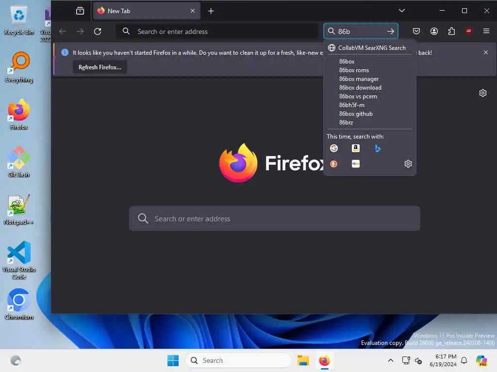Open File Explorer from taskbar
497x372 pixels.
click(303, 360)
